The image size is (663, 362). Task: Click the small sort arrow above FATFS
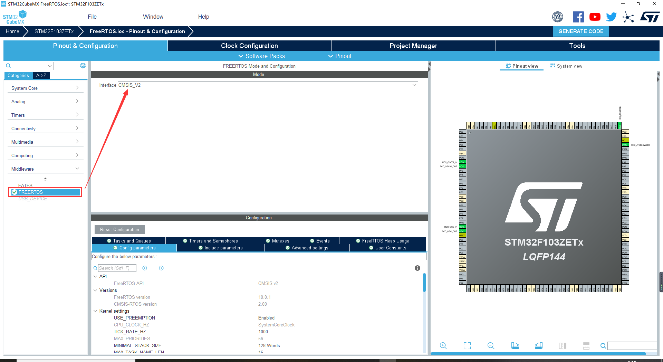[45, 179]
